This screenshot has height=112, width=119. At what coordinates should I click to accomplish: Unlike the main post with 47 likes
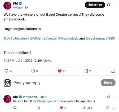(60, 71)
